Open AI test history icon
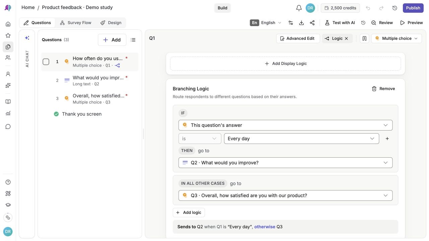 (x=363, y=23)
